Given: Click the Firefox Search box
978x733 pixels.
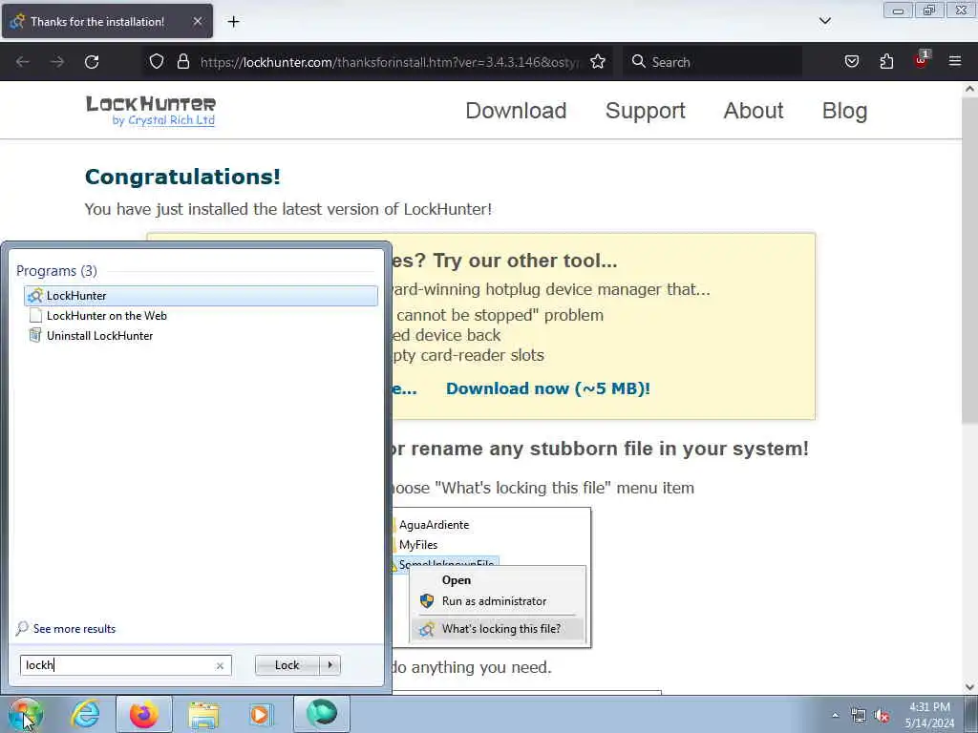Looking at the screenshot, I should coord(712,62).
